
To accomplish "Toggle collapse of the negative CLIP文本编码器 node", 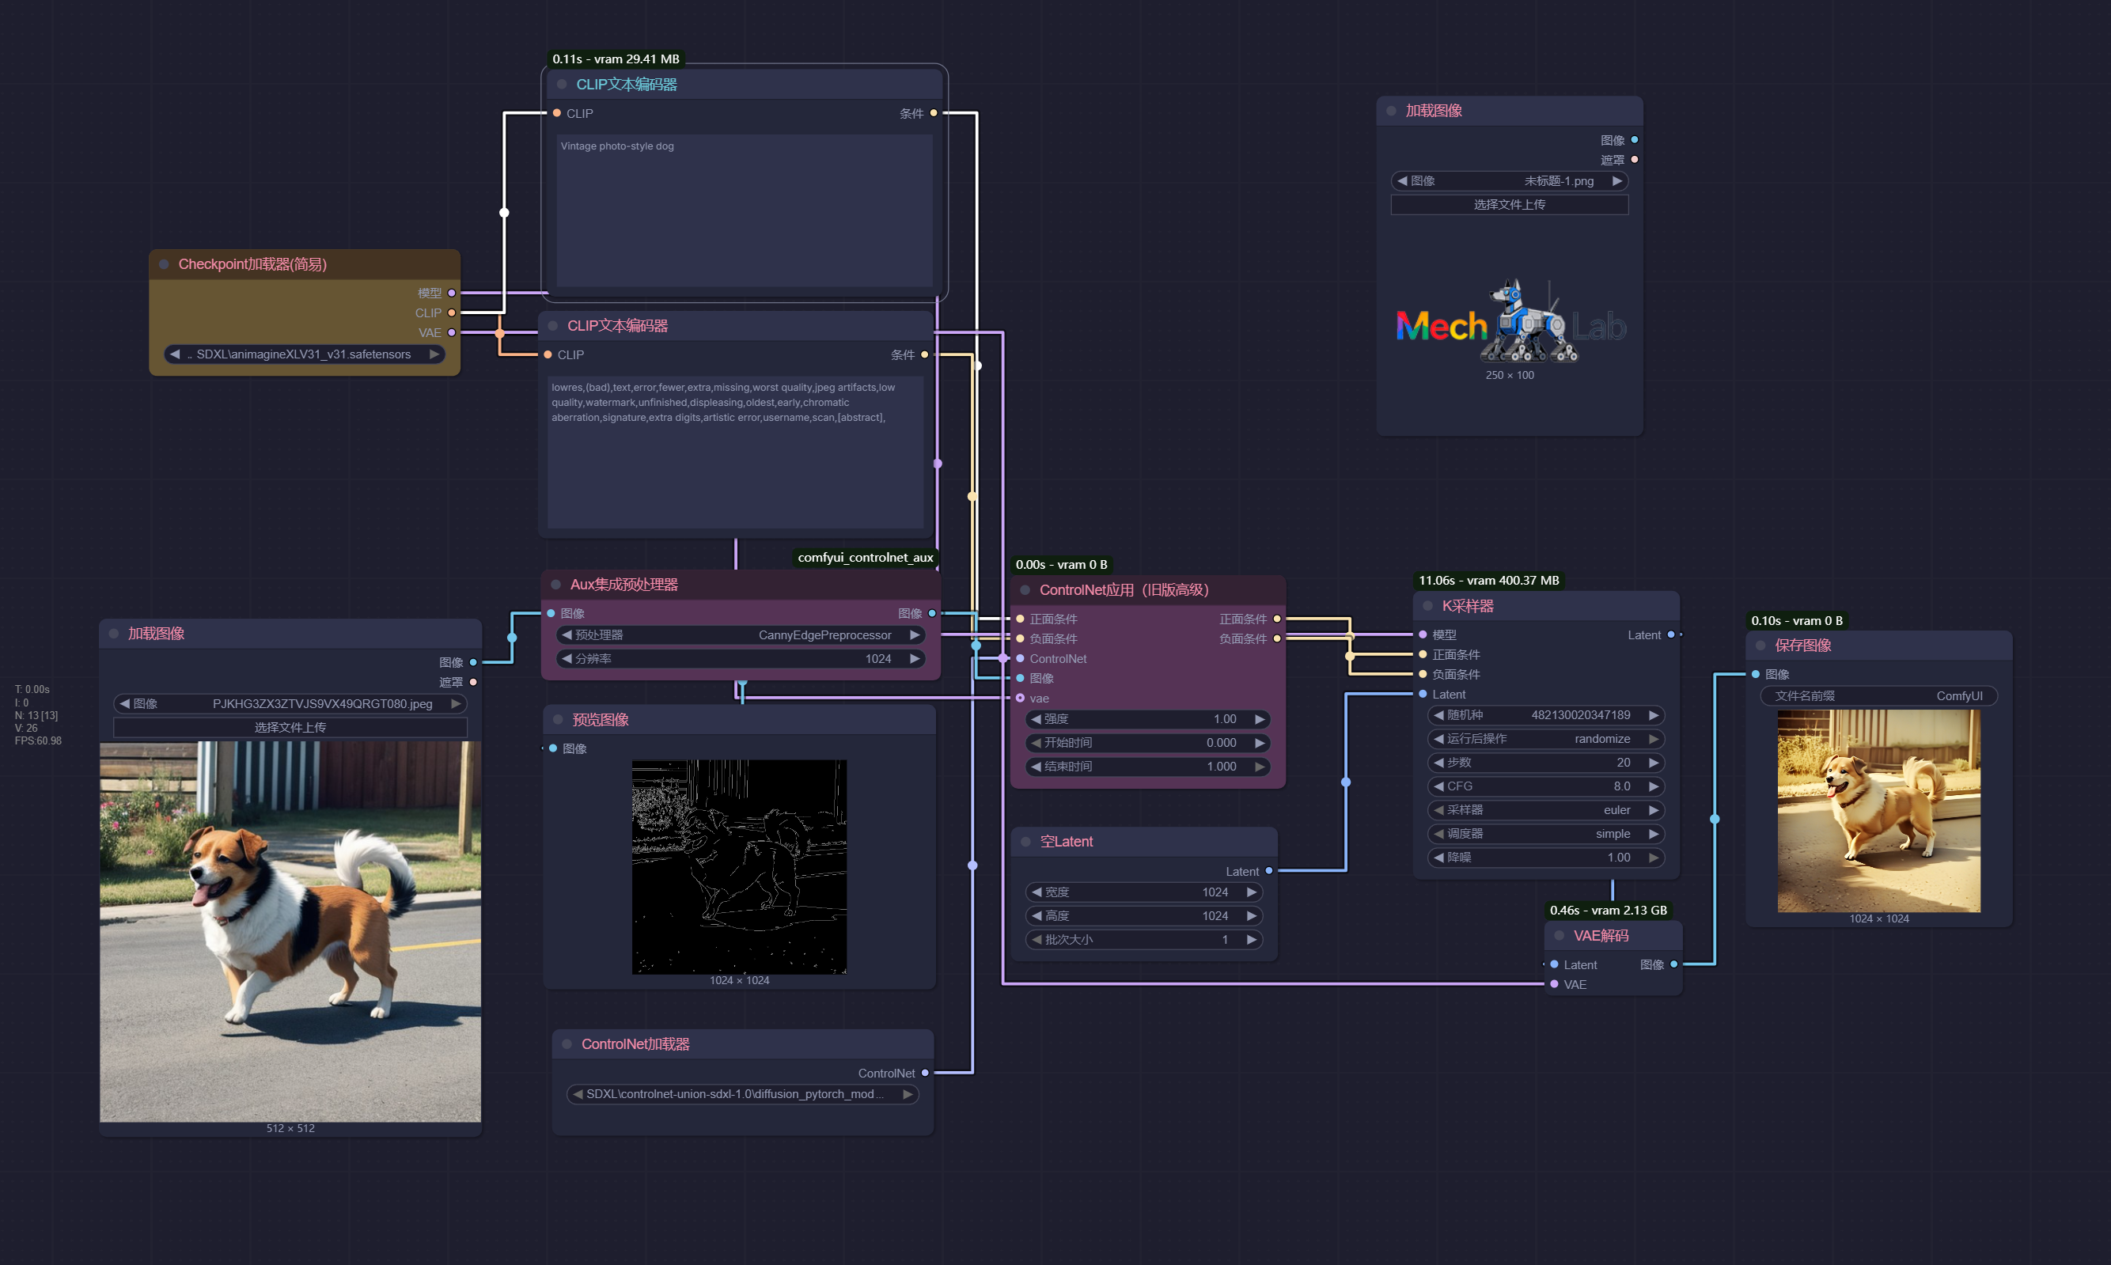I will [x=552, y=325].
